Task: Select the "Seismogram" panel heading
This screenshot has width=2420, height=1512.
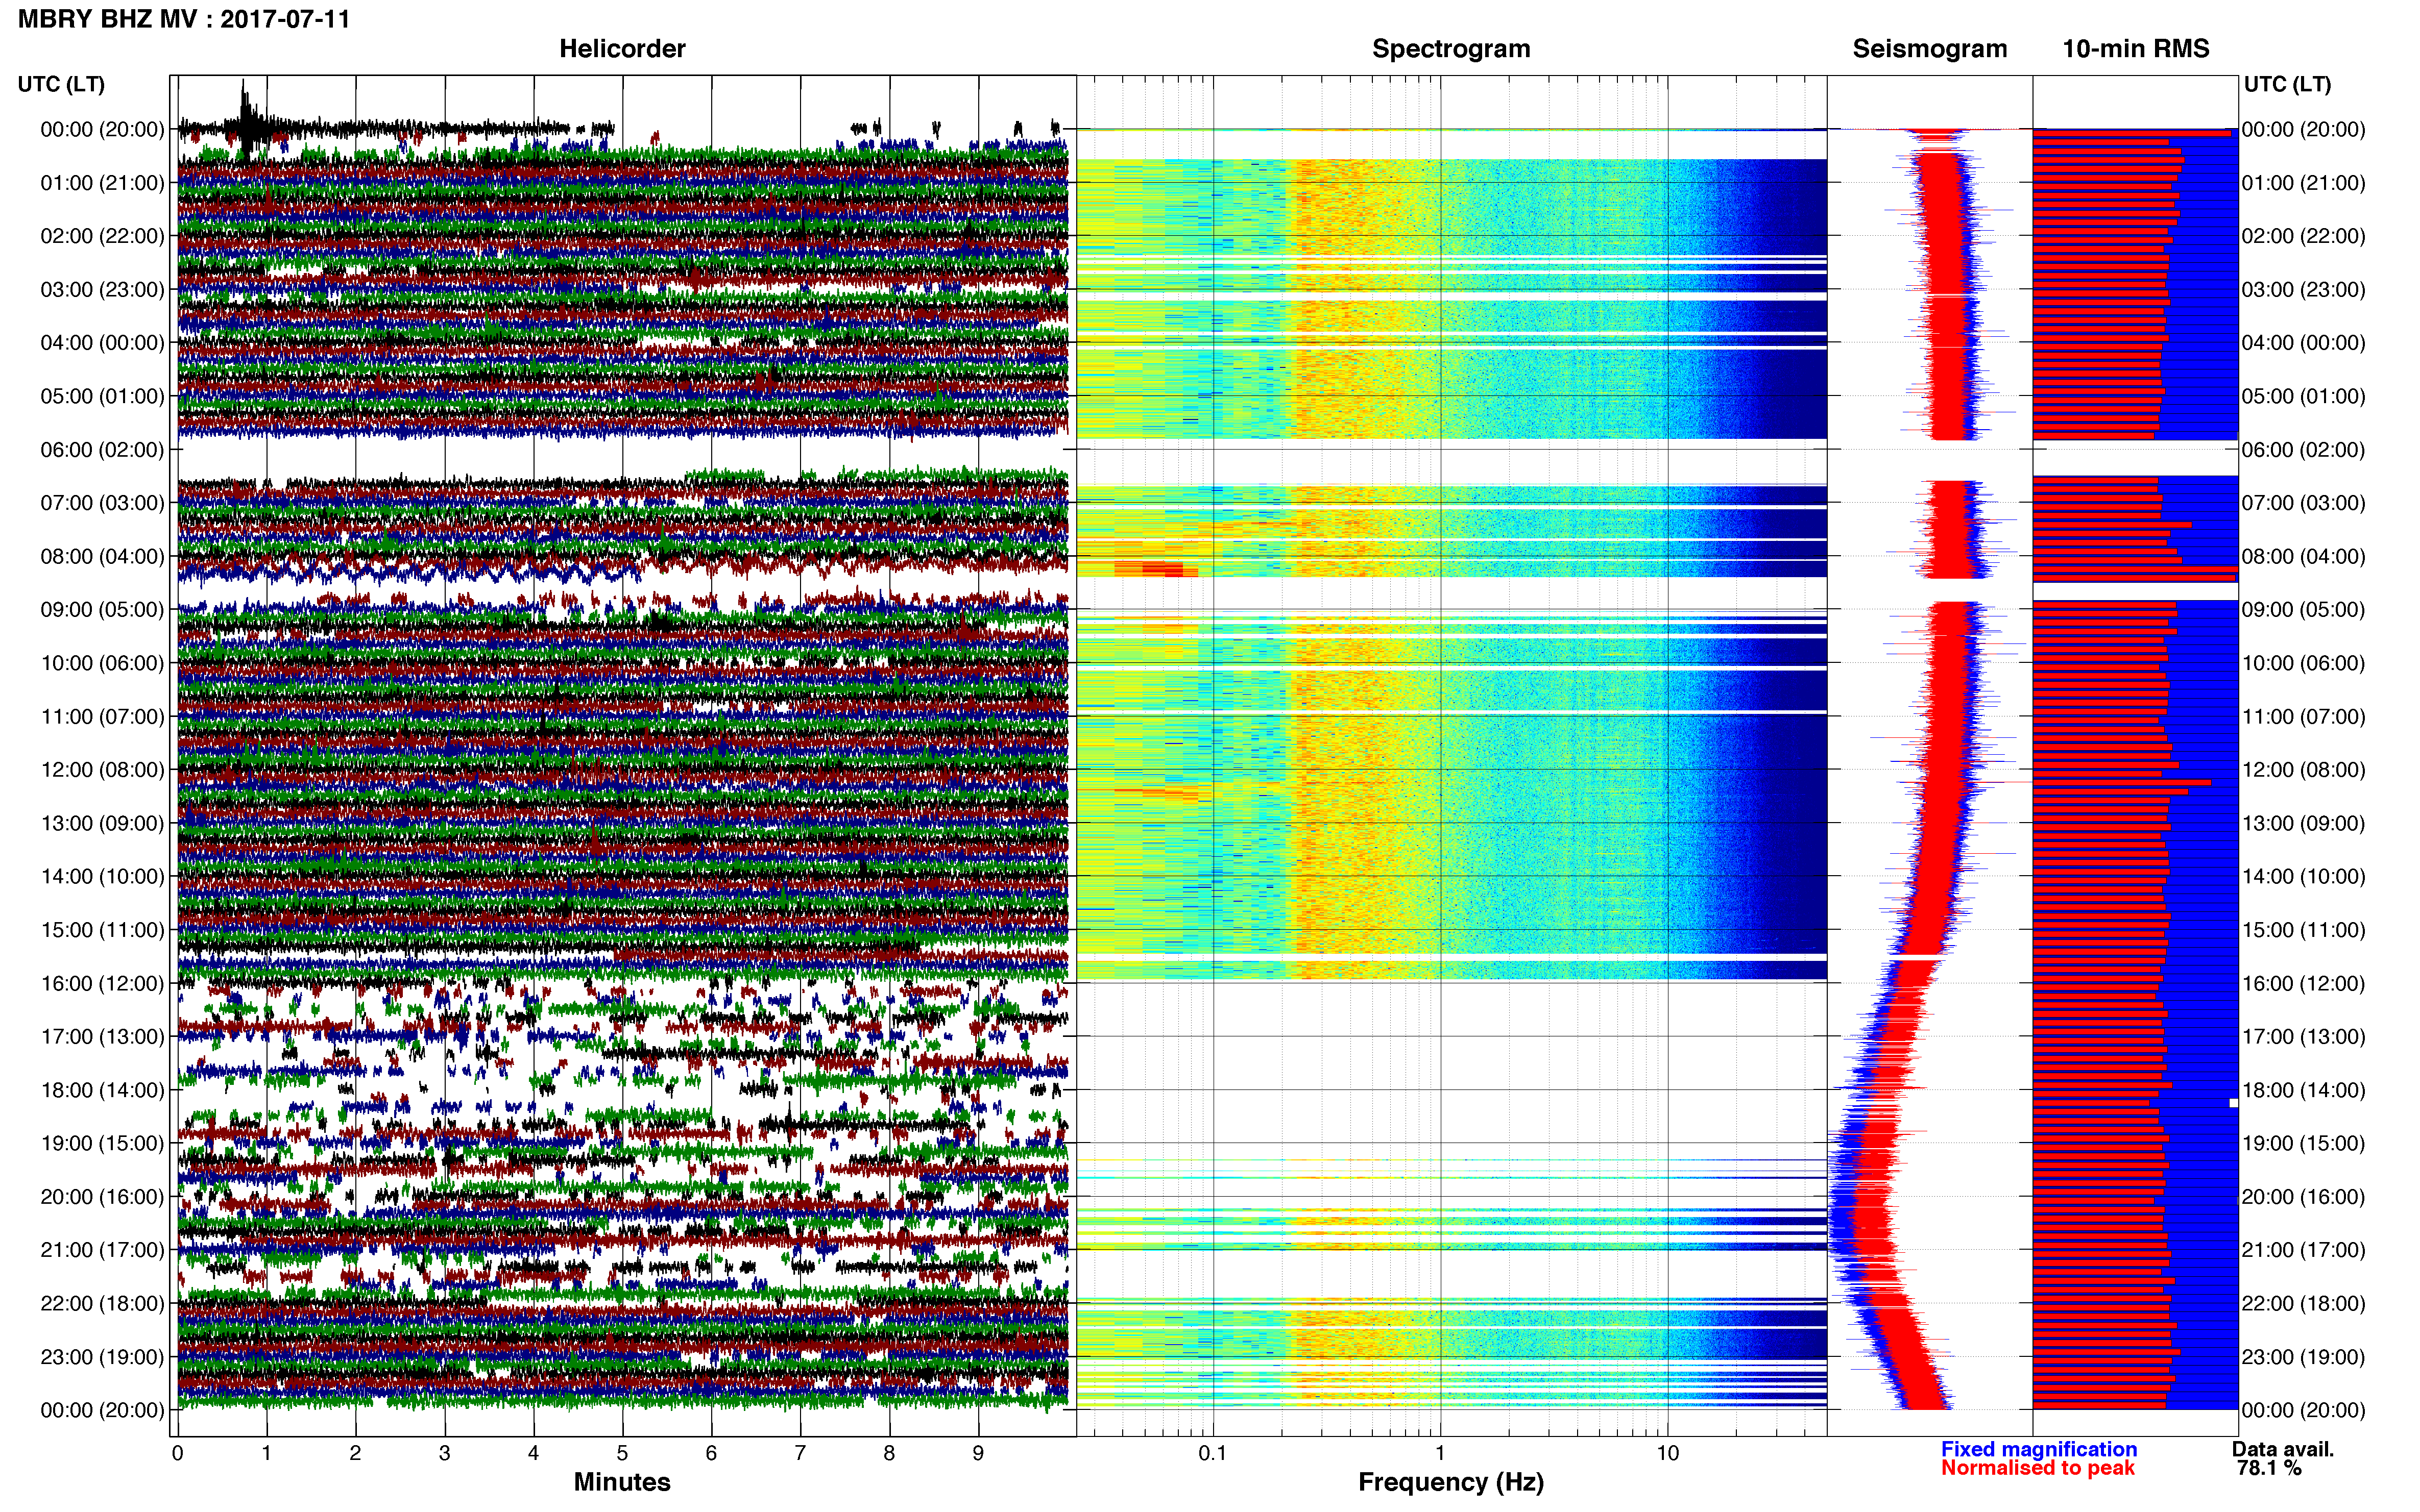Action: coord(1930,49)
